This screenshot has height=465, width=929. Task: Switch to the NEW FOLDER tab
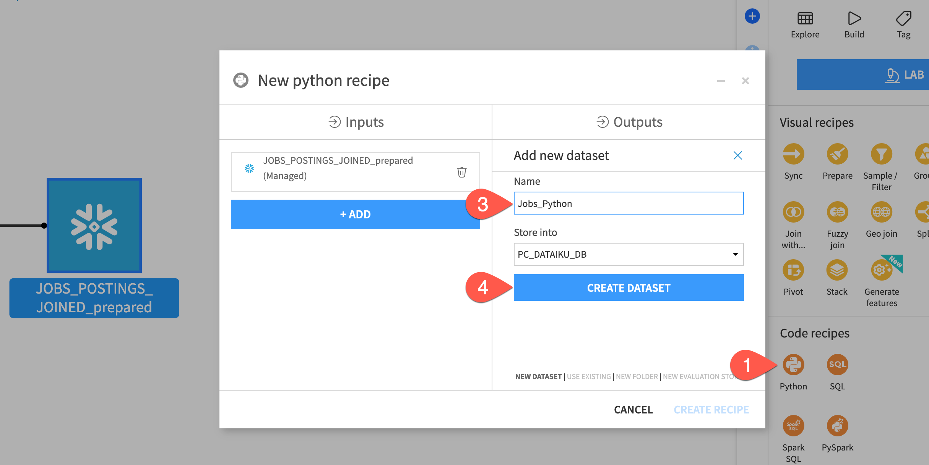pos(637,377)
